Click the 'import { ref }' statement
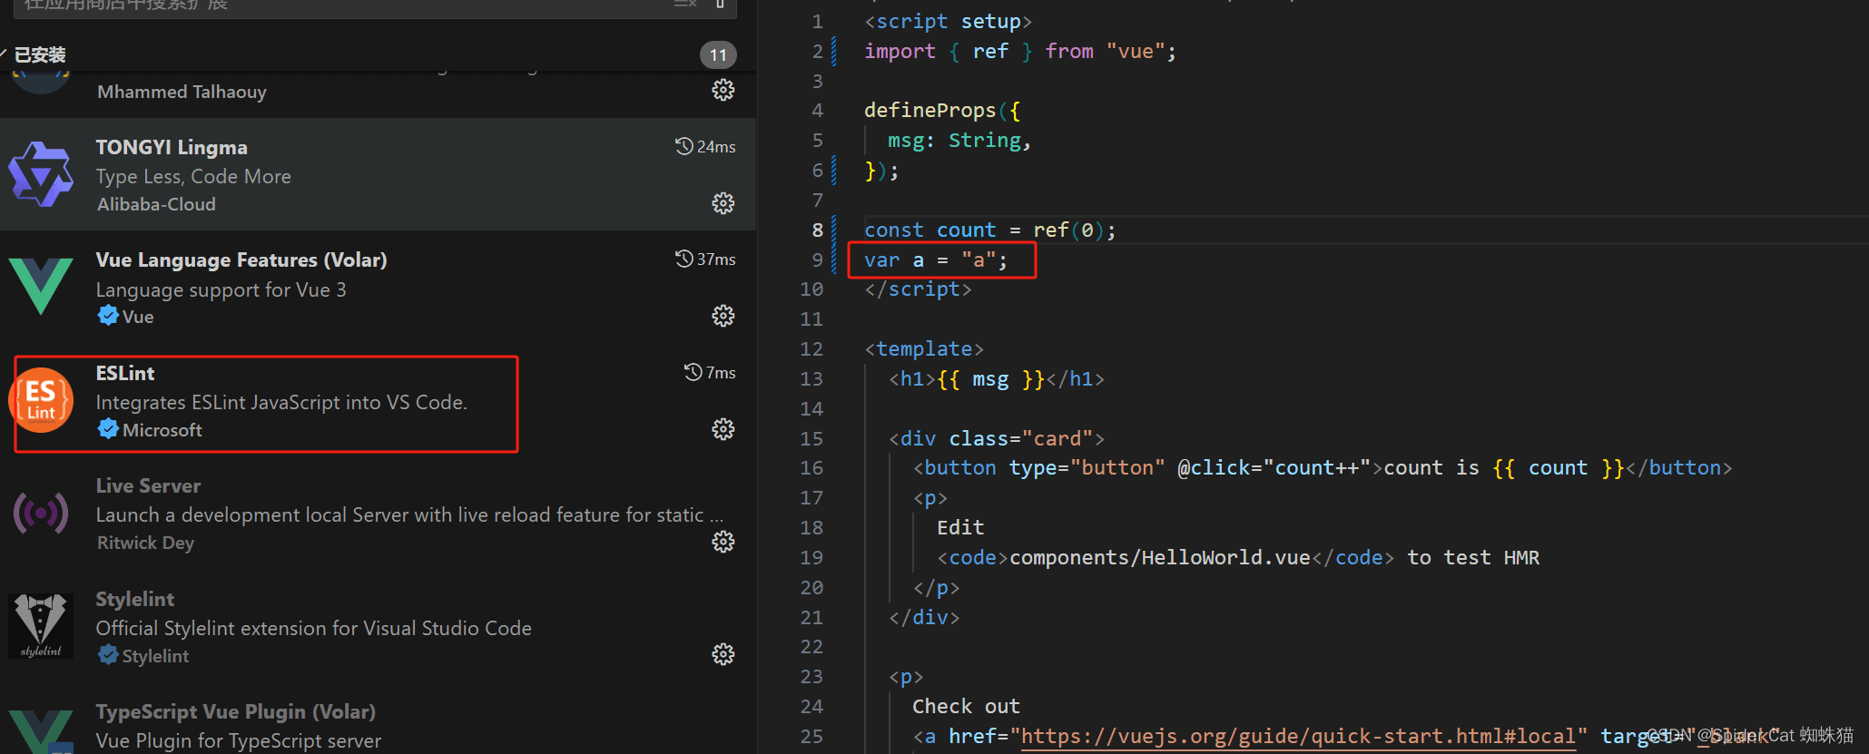Screen dimensions: 1869x754 pyautogui.click(x=1020, y=51)
